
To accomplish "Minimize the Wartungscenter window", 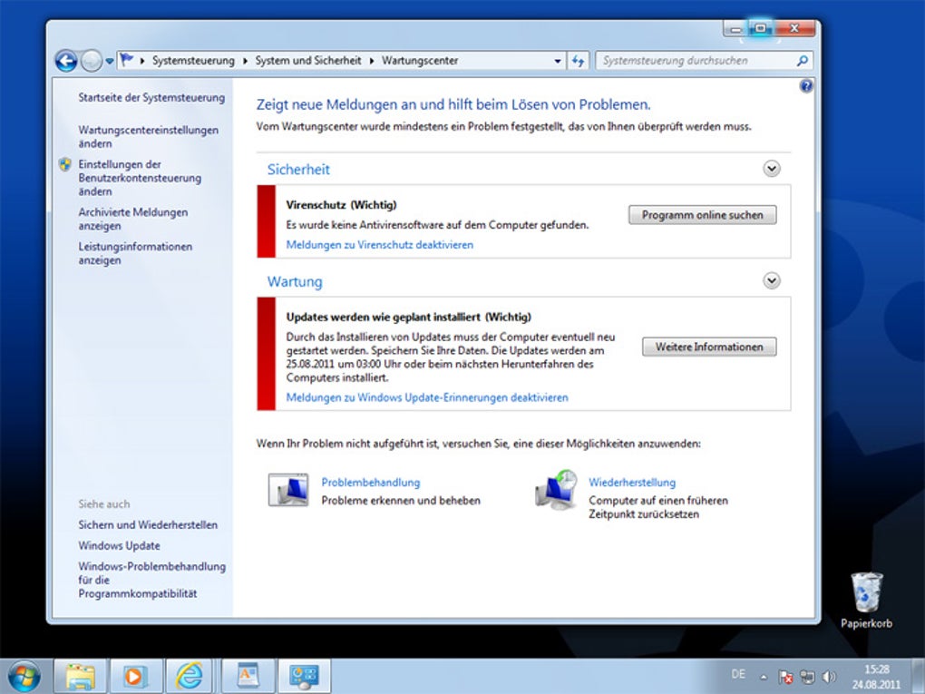I will (x=735, y=28).
